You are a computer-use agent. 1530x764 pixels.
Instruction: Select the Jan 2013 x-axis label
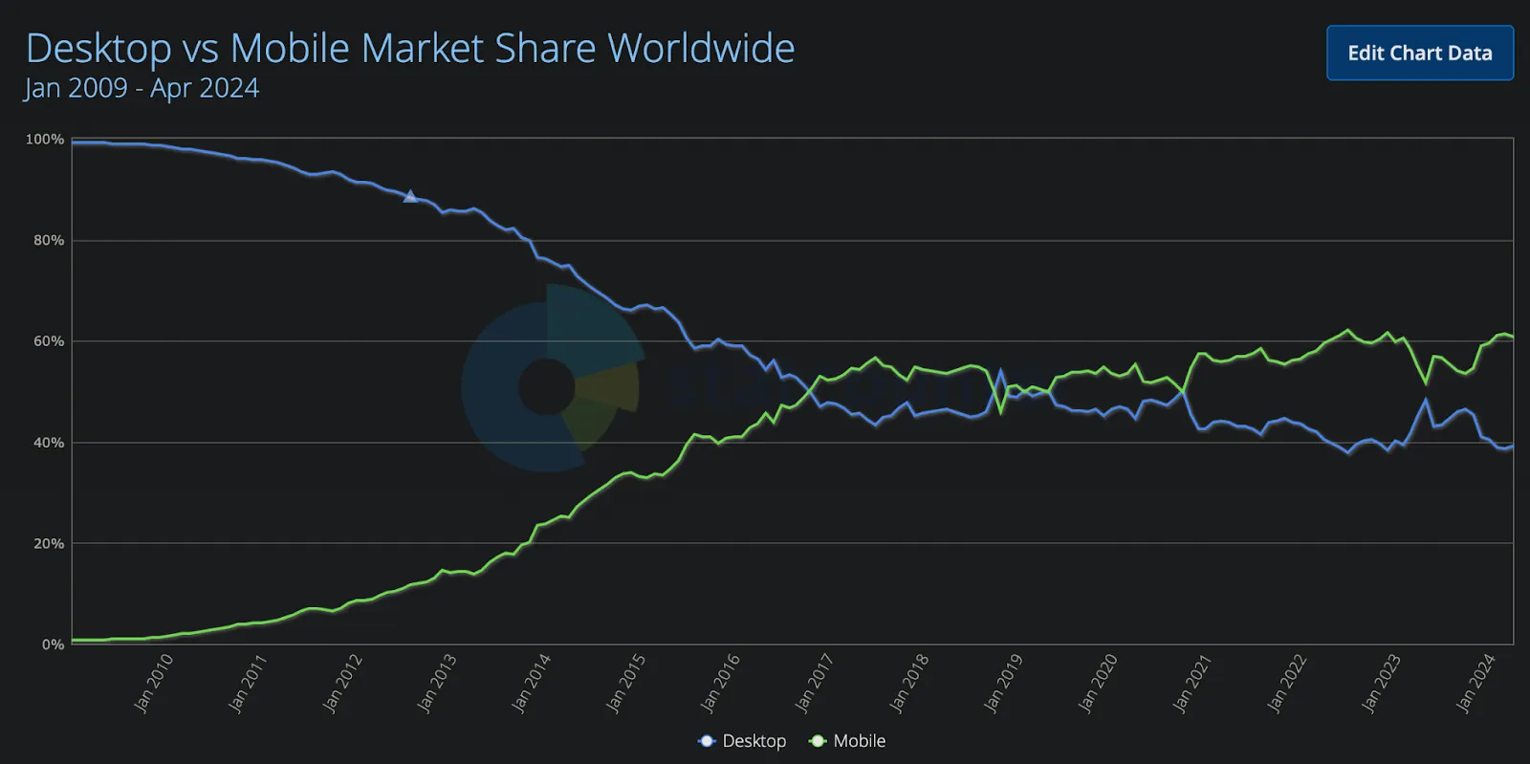(x=437, y=683)
